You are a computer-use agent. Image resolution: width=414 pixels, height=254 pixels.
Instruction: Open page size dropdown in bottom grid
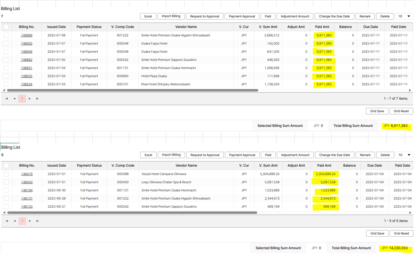404,155
